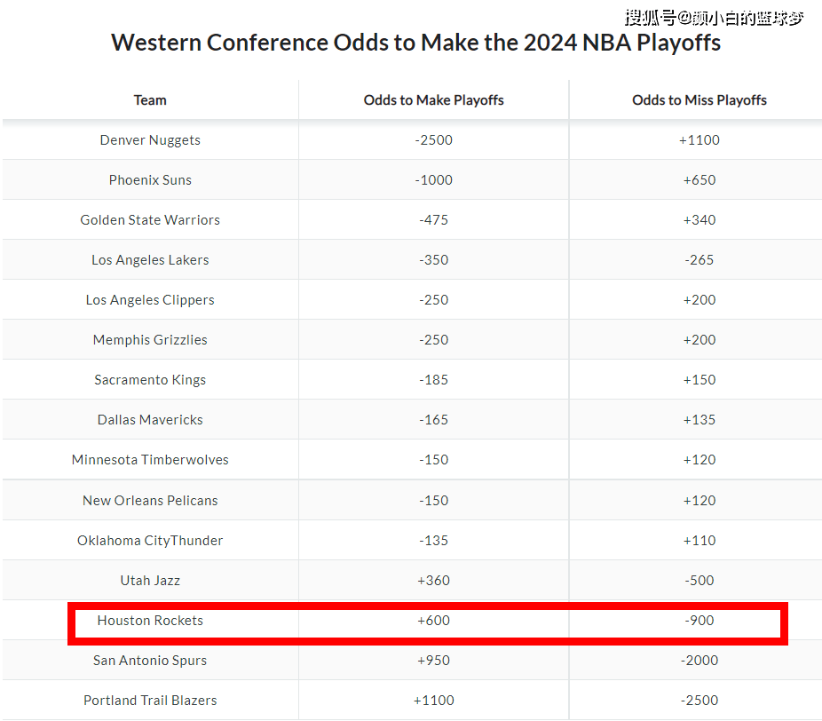Click the Odds to Miss Playoffs header
This screenshot has width=822, height=721.
coord(699,100)
